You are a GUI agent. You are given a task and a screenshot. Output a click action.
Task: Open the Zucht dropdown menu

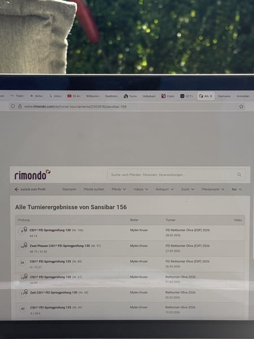(187, 189)
